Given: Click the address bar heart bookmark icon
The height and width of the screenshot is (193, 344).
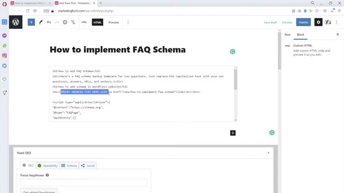Looking at the screenshot, I should 317,11.
